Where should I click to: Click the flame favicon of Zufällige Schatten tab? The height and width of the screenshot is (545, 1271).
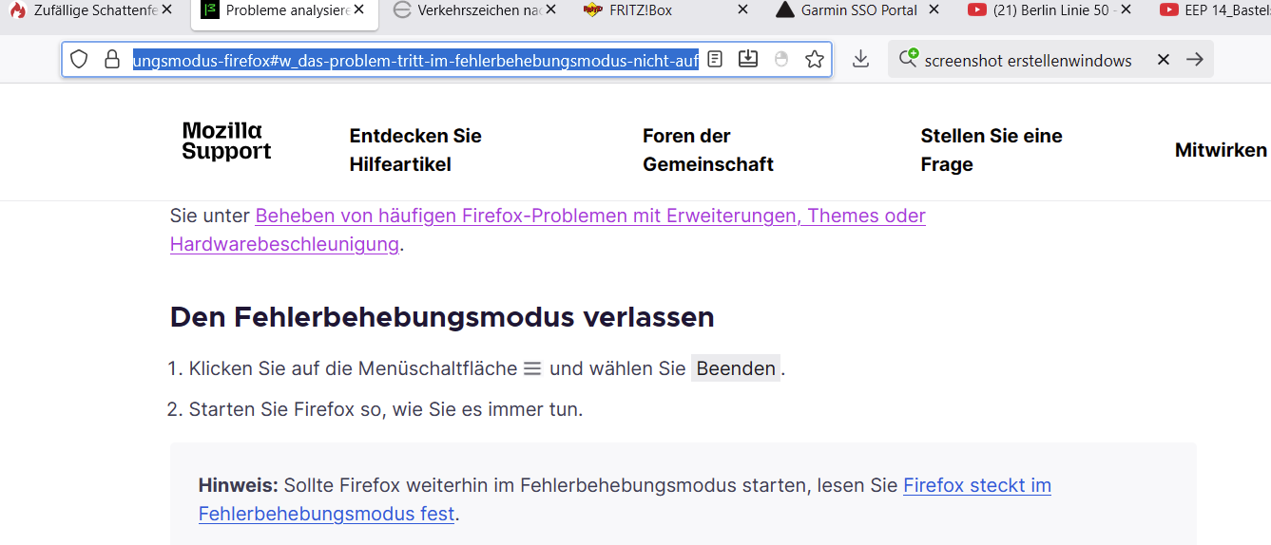17,10
